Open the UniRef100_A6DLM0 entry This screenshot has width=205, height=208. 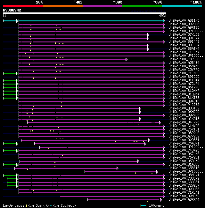[x=184, y=161]
